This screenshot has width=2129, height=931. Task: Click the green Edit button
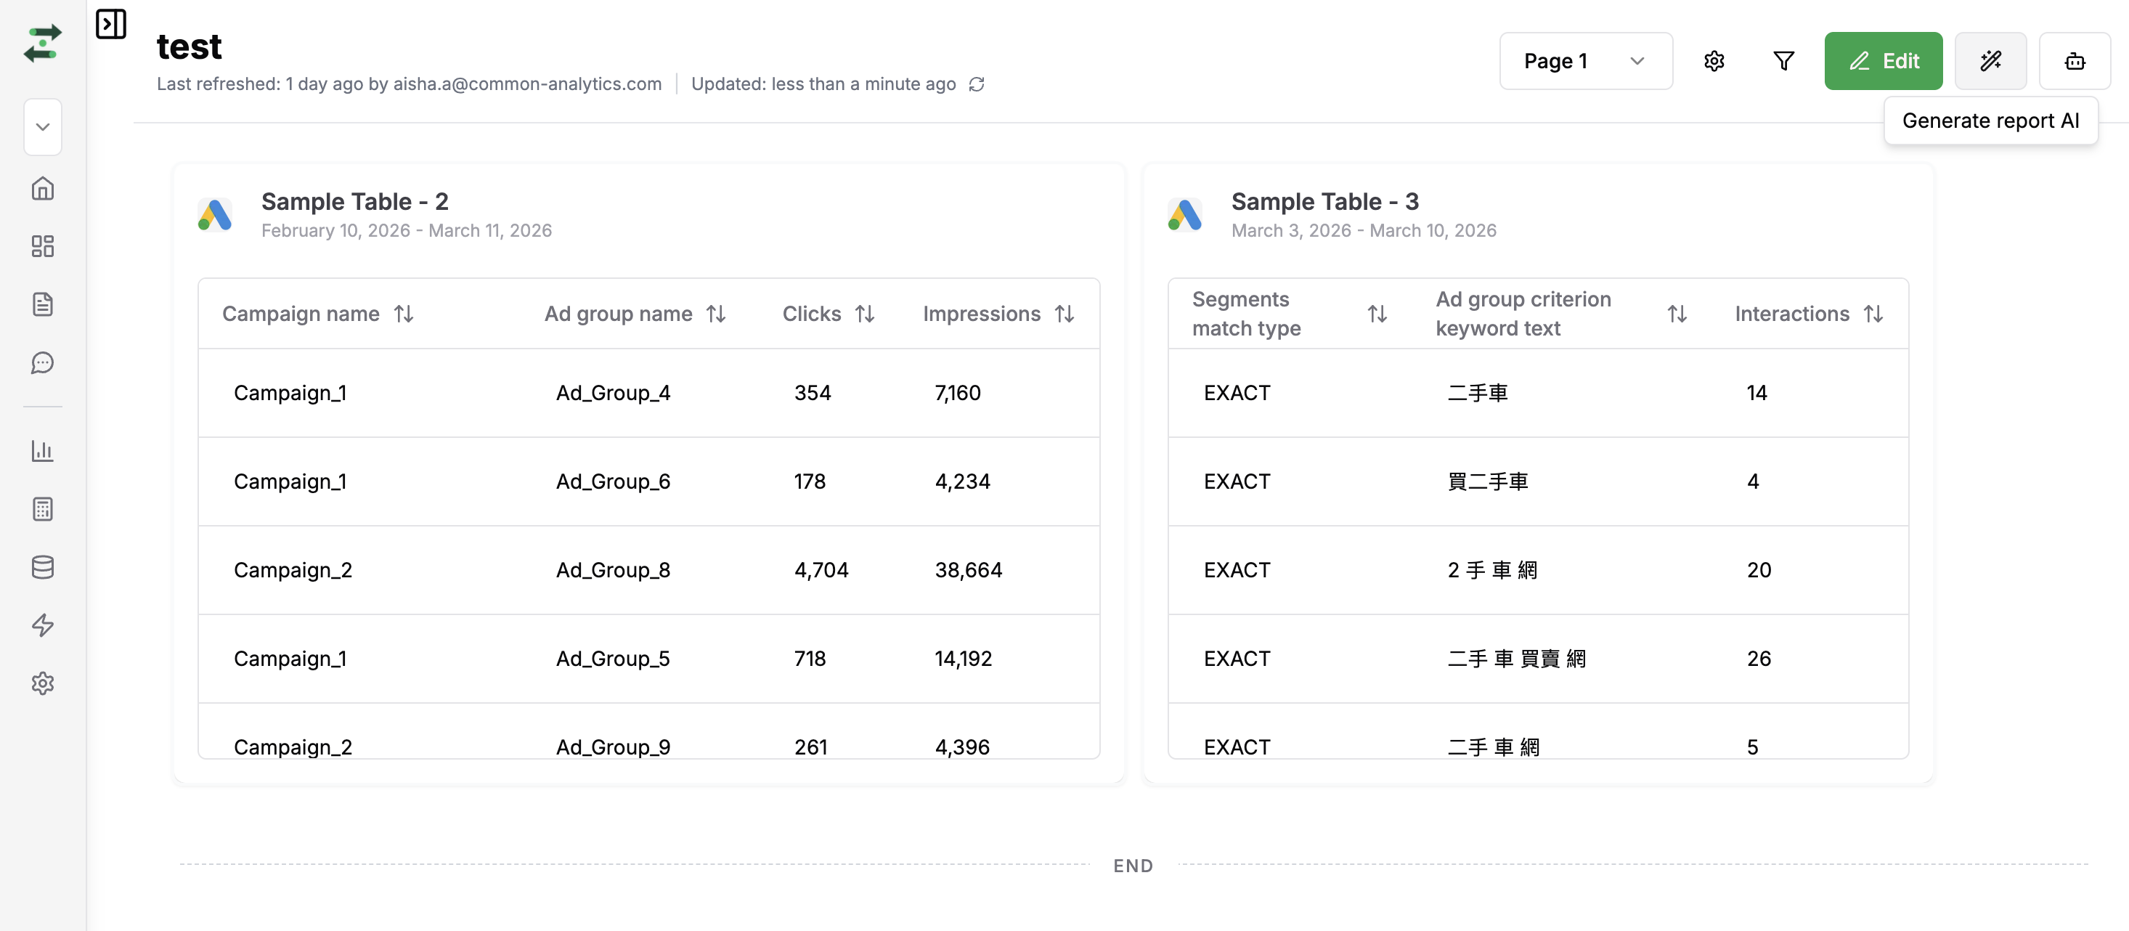tap(1883, 61)
